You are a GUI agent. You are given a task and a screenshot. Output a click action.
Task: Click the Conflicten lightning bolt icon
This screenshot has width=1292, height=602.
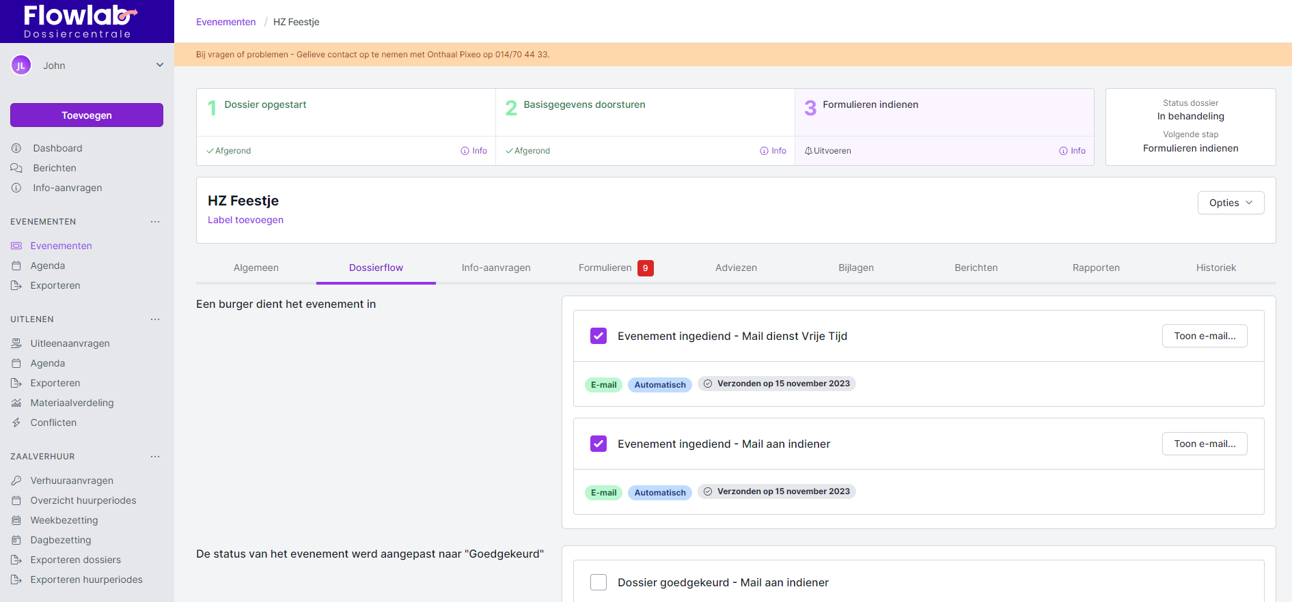(x=16, y=422)
